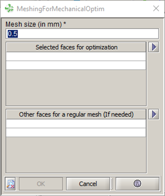Select second row under Other faces list
This screenshot has height=196, width=165.
click(x=76, y=133)
